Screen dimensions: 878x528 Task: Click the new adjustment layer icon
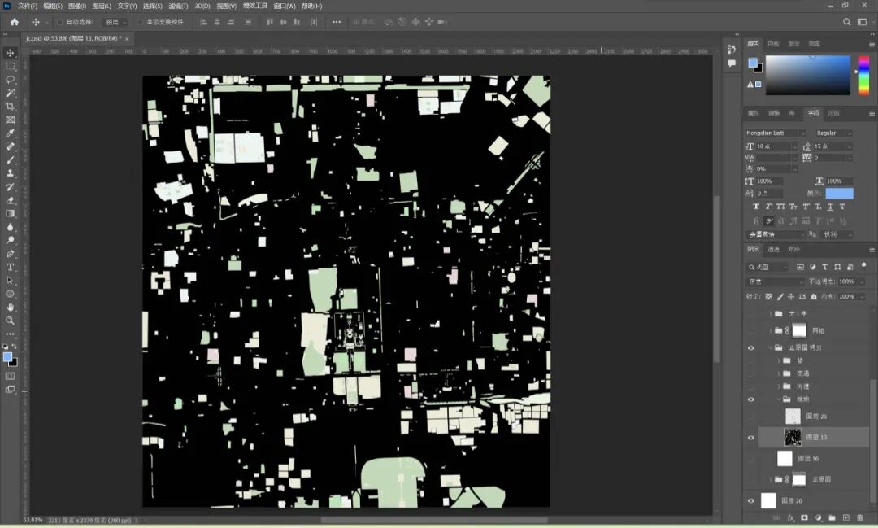819,518
